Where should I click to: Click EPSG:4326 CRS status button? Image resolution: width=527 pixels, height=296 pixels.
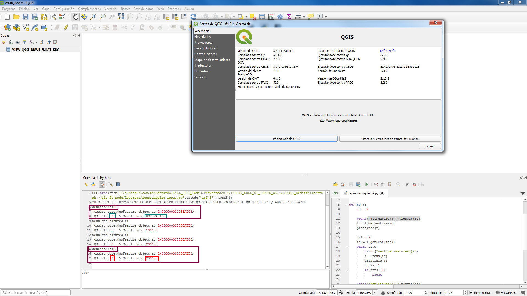click(x=506, y=293)
